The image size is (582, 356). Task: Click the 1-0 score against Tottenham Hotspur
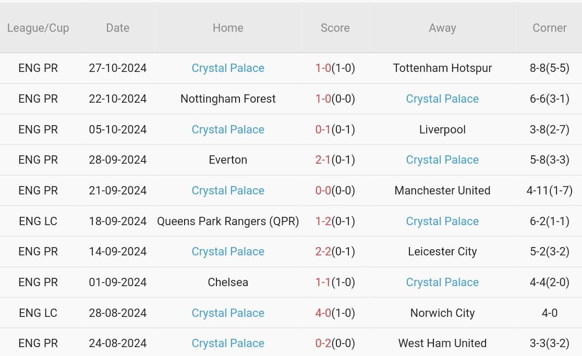point(323,68)
